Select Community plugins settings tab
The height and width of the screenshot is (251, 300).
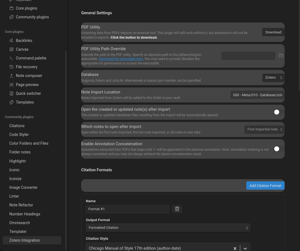(x=32, y=17)
